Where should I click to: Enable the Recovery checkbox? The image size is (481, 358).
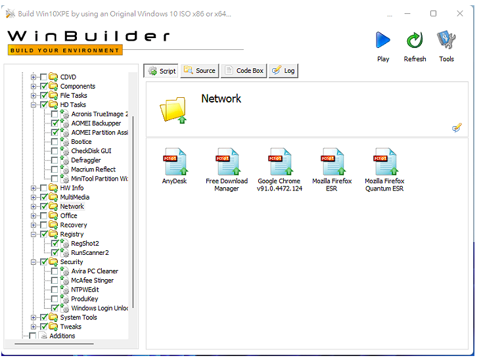pyautogui.click(x=43, y=225)
